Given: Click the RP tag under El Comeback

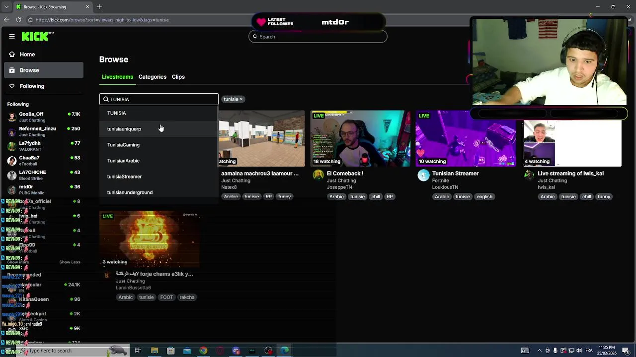Looking at the screenshot, I should point(390,197).
